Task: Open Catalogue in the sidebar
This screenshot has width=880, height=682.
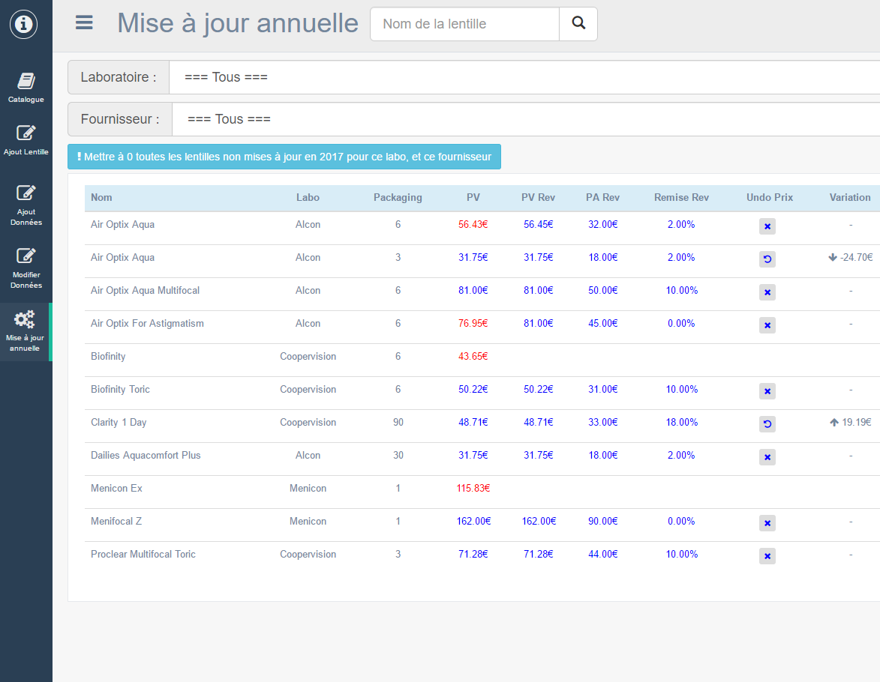Action: [26, 88]
